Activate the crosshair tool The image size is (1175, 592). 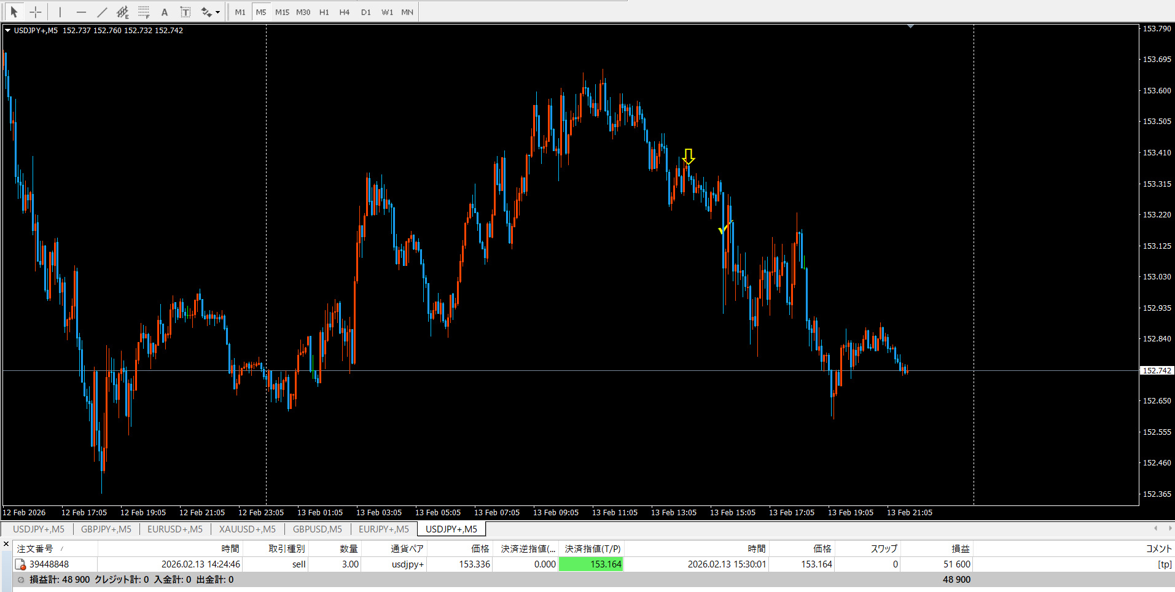coord(36,12)
